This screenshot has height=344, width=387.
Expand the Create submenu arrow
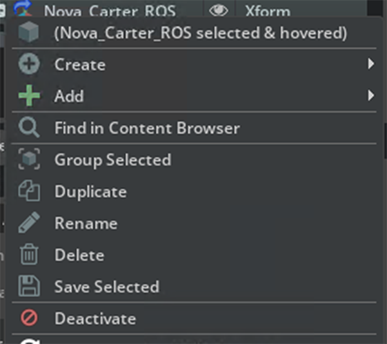[370, 64]
